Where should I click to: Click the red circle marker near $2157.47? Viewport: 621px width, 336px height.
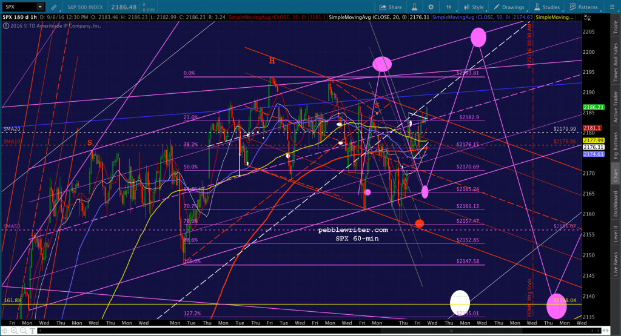[x=420, y=224]
